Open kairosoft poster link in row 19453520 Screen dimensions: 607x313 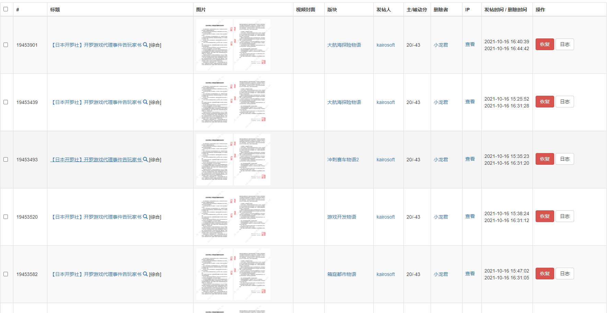(x=386, y=217)
